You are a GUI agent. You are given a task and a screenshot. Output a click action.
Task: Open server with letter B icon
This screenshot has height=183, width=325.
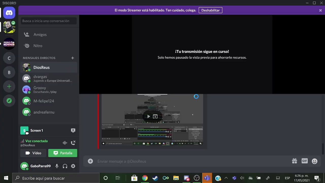click(x=9, y=72)
